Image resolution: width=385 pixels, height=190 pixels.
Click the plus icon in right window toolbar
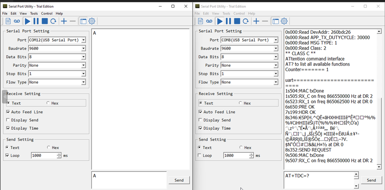[256, 21]
